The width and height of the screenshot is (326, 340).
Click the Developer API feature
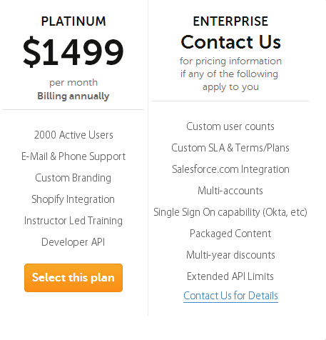pyautogui.click(x=73, y=242)
